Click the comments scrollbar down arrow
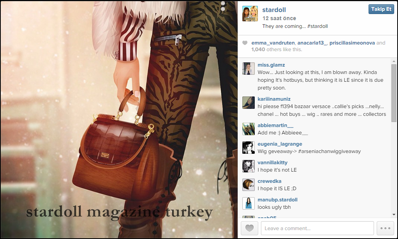This screenshot has height=239, width=398. tap(394, 215)
